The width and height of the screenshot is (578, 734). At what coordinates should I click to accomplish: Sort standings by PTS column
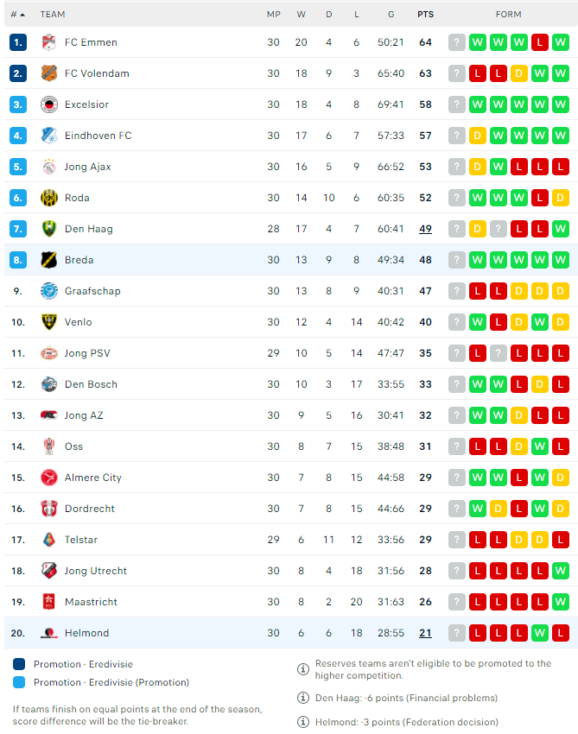(425, 15)
